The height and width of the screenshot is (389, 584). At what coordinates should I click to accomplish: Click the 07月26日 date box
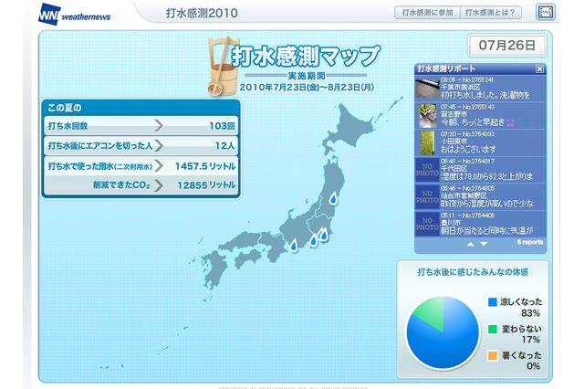pos(507,44)
